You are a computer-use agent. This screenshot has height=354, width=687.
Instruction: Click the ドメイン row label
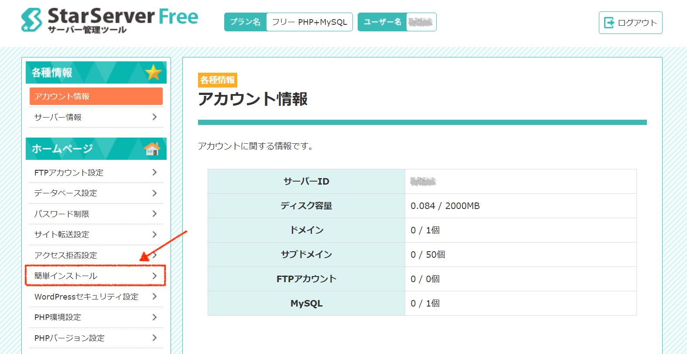tap(307, 230)
